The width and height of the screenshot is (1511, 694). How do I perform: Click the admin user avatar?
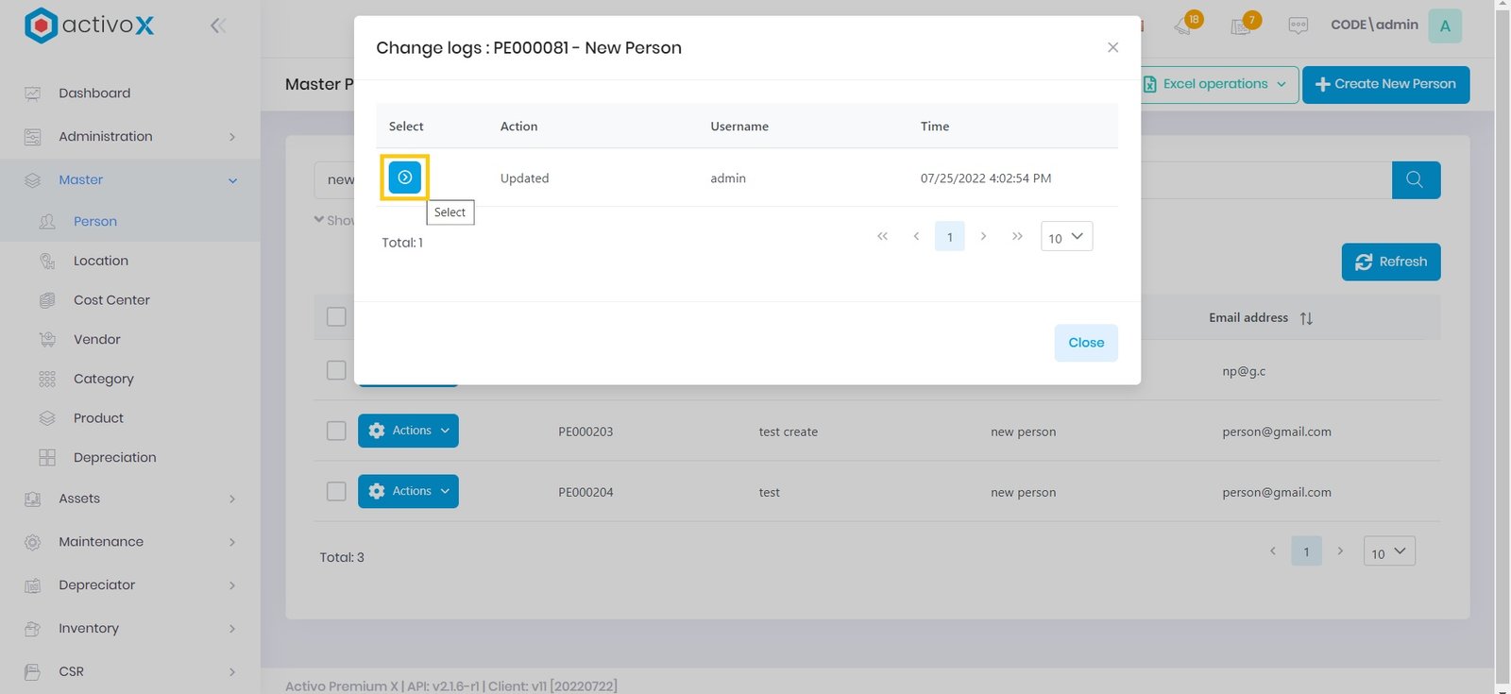tap(1444, 25)
